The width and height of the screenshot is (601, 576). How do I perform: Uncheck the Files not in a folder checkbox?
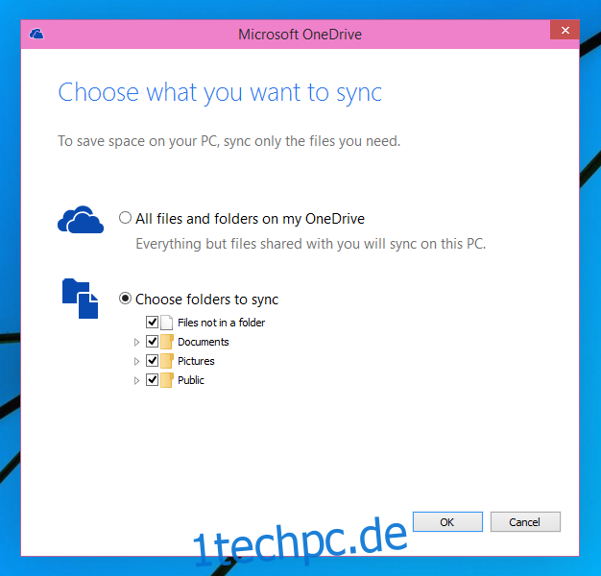click(152, 322)
